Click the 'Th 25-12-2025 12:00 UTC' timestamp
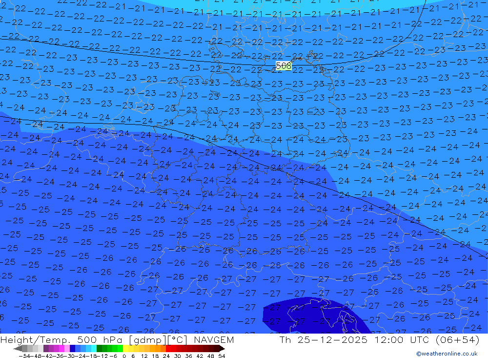Image resolution: width=488 pixels, height=358 pixels. [x=354, y=339]
